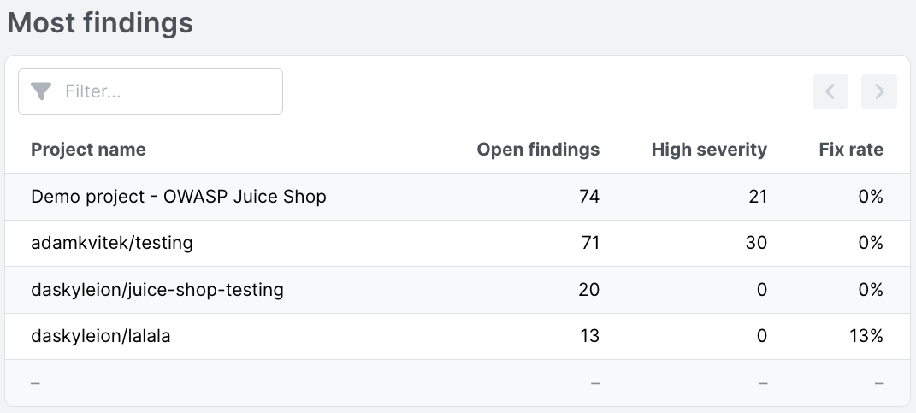Click 74 open findings for Juice Shop
This screenshot has width=916, height=413.
(x=588, y=197)
